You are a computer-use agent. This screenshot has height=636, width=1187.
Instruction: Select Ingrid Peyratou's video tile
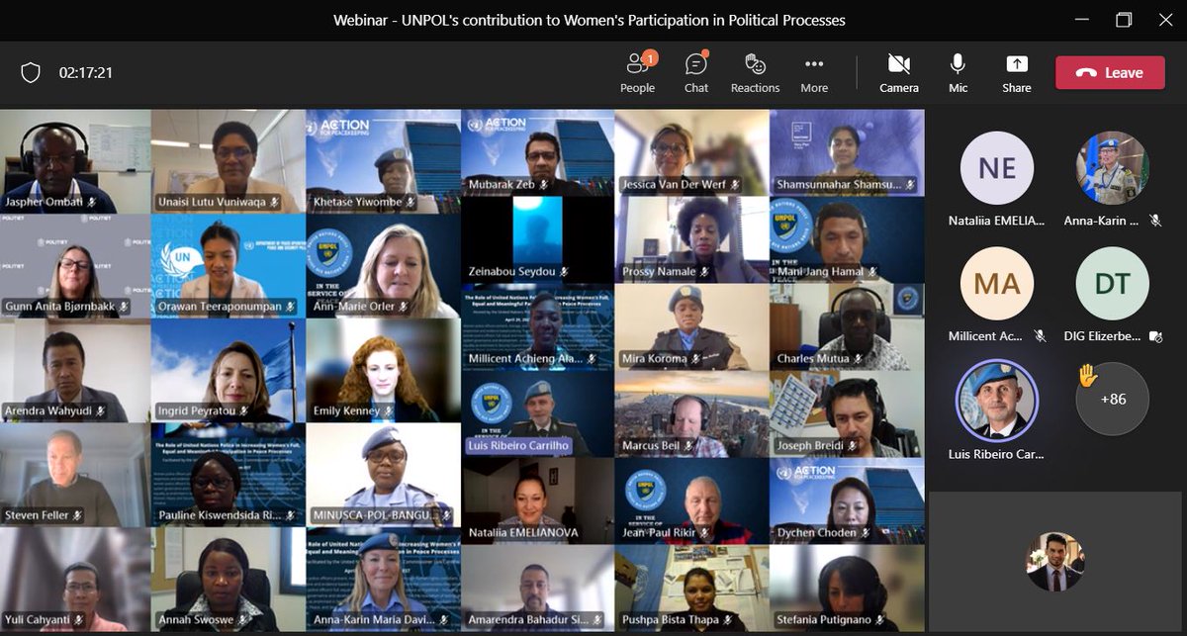(x=228, y=371)
